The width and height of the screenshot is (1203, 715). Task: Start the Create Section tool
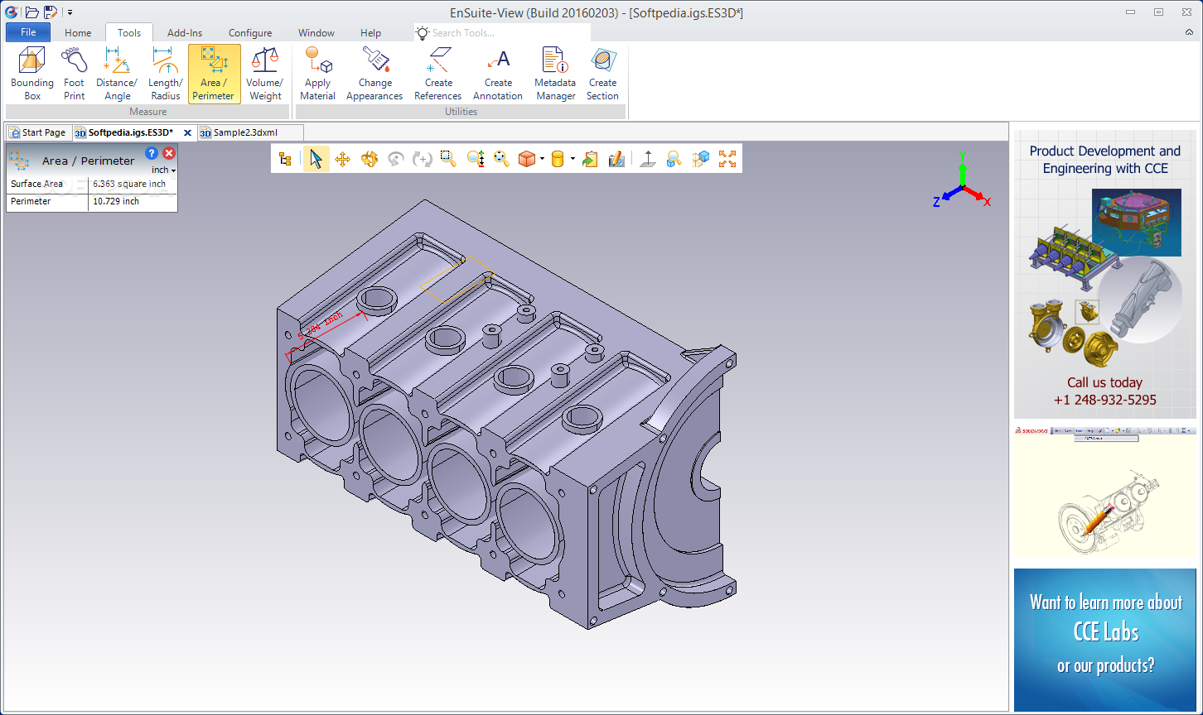(x=603, y=74)
